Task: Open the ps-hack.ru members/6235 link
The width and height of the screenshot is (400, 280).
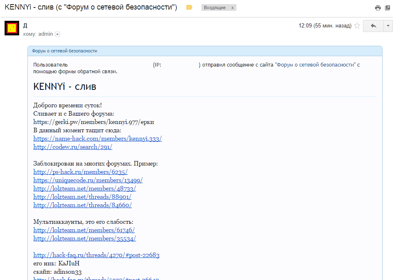Action: (80, 172)
